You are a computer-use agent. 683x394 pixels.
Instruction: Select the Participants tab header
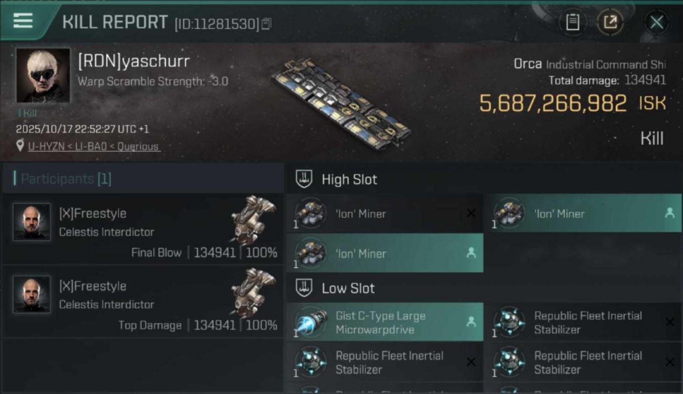point(66,179)
